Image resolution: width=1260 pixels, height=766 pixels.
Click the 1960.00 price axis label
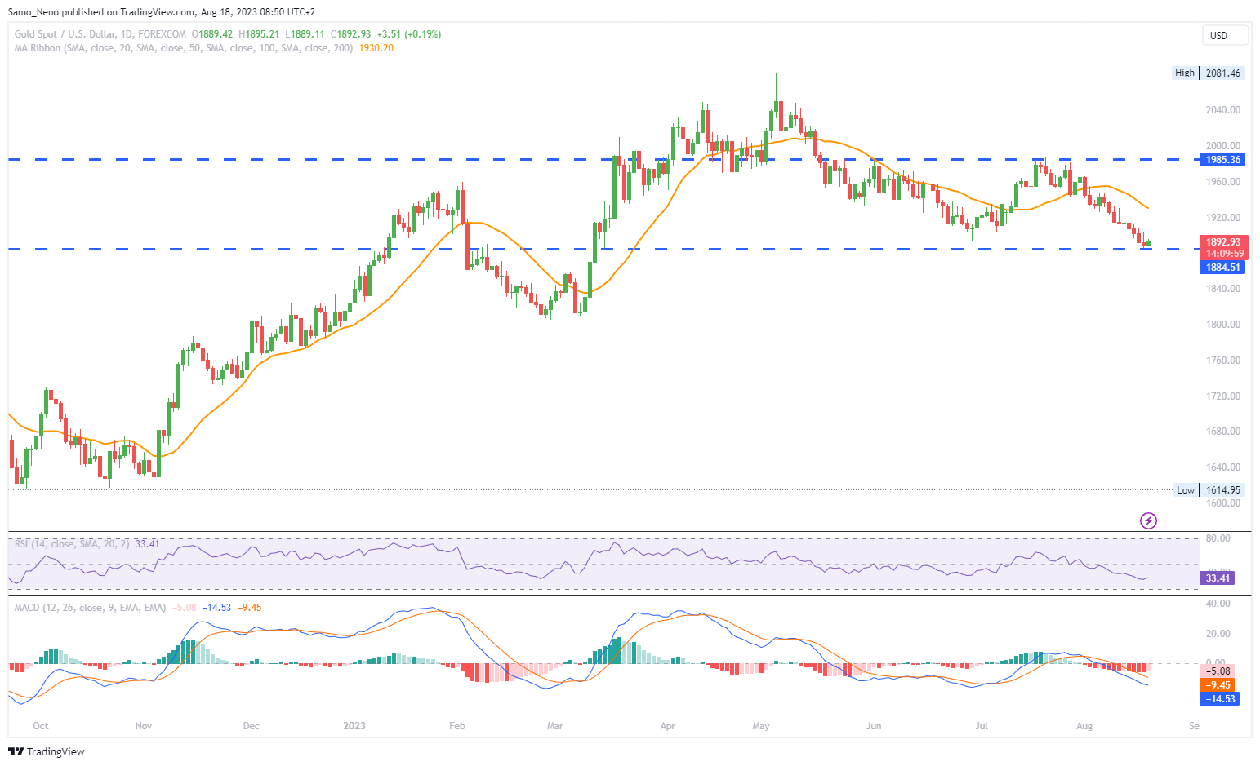click(1223, 182)
